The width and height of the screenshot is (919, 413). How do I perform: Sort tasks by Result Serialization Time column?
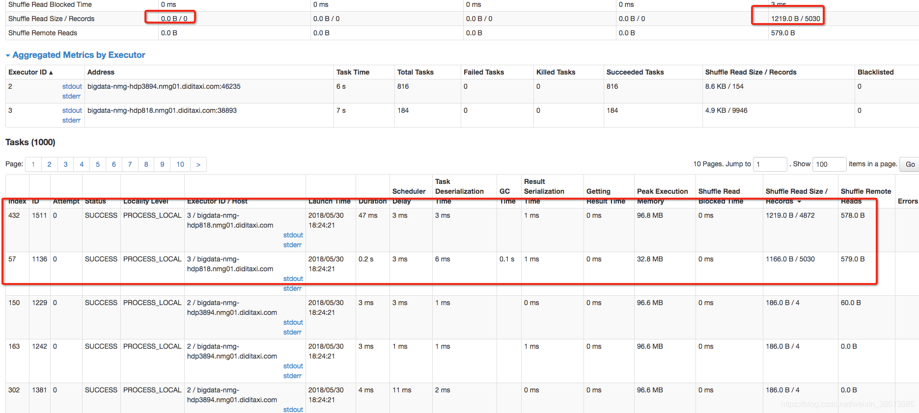(544, 191)
